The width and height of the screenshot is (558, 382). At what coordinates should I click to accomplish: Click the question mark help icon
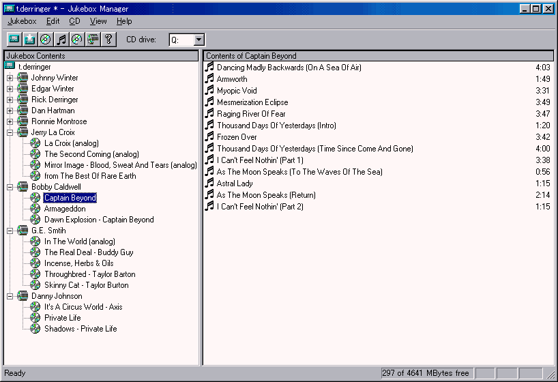(108, 40)
